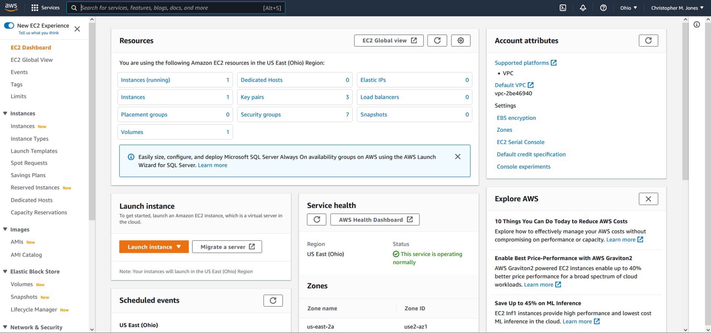Open the notifications bell
711x333 pixels.
tap(583, 8)
